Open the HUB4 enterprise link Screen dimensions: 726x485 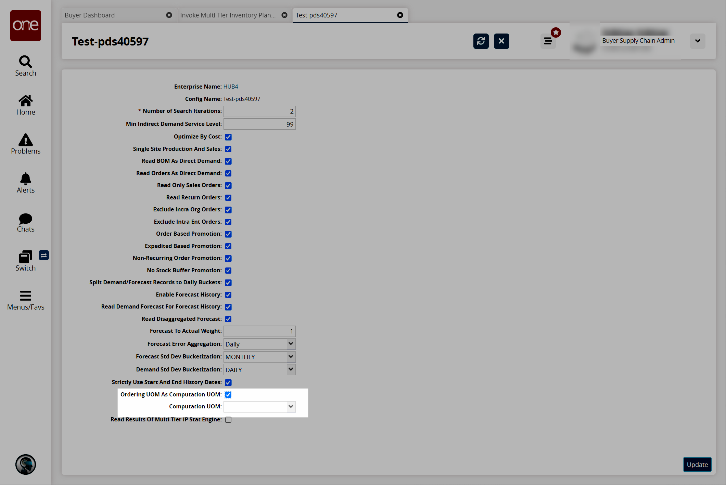click(230, 87)
